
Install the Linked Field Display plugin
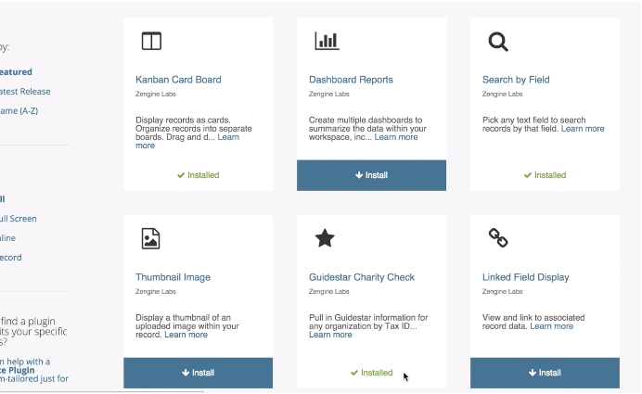(x=545, y=373)
